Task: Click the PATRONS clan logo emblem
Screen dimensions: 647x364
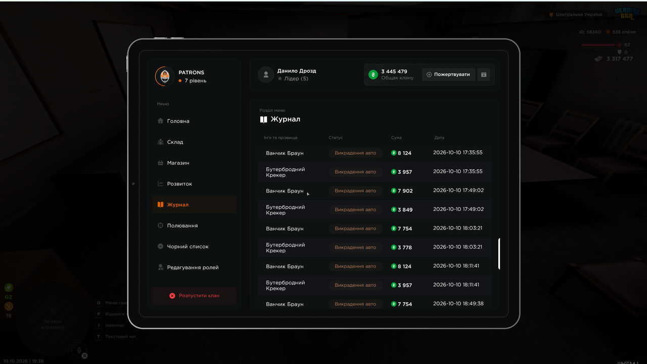Action: (165, 76)
